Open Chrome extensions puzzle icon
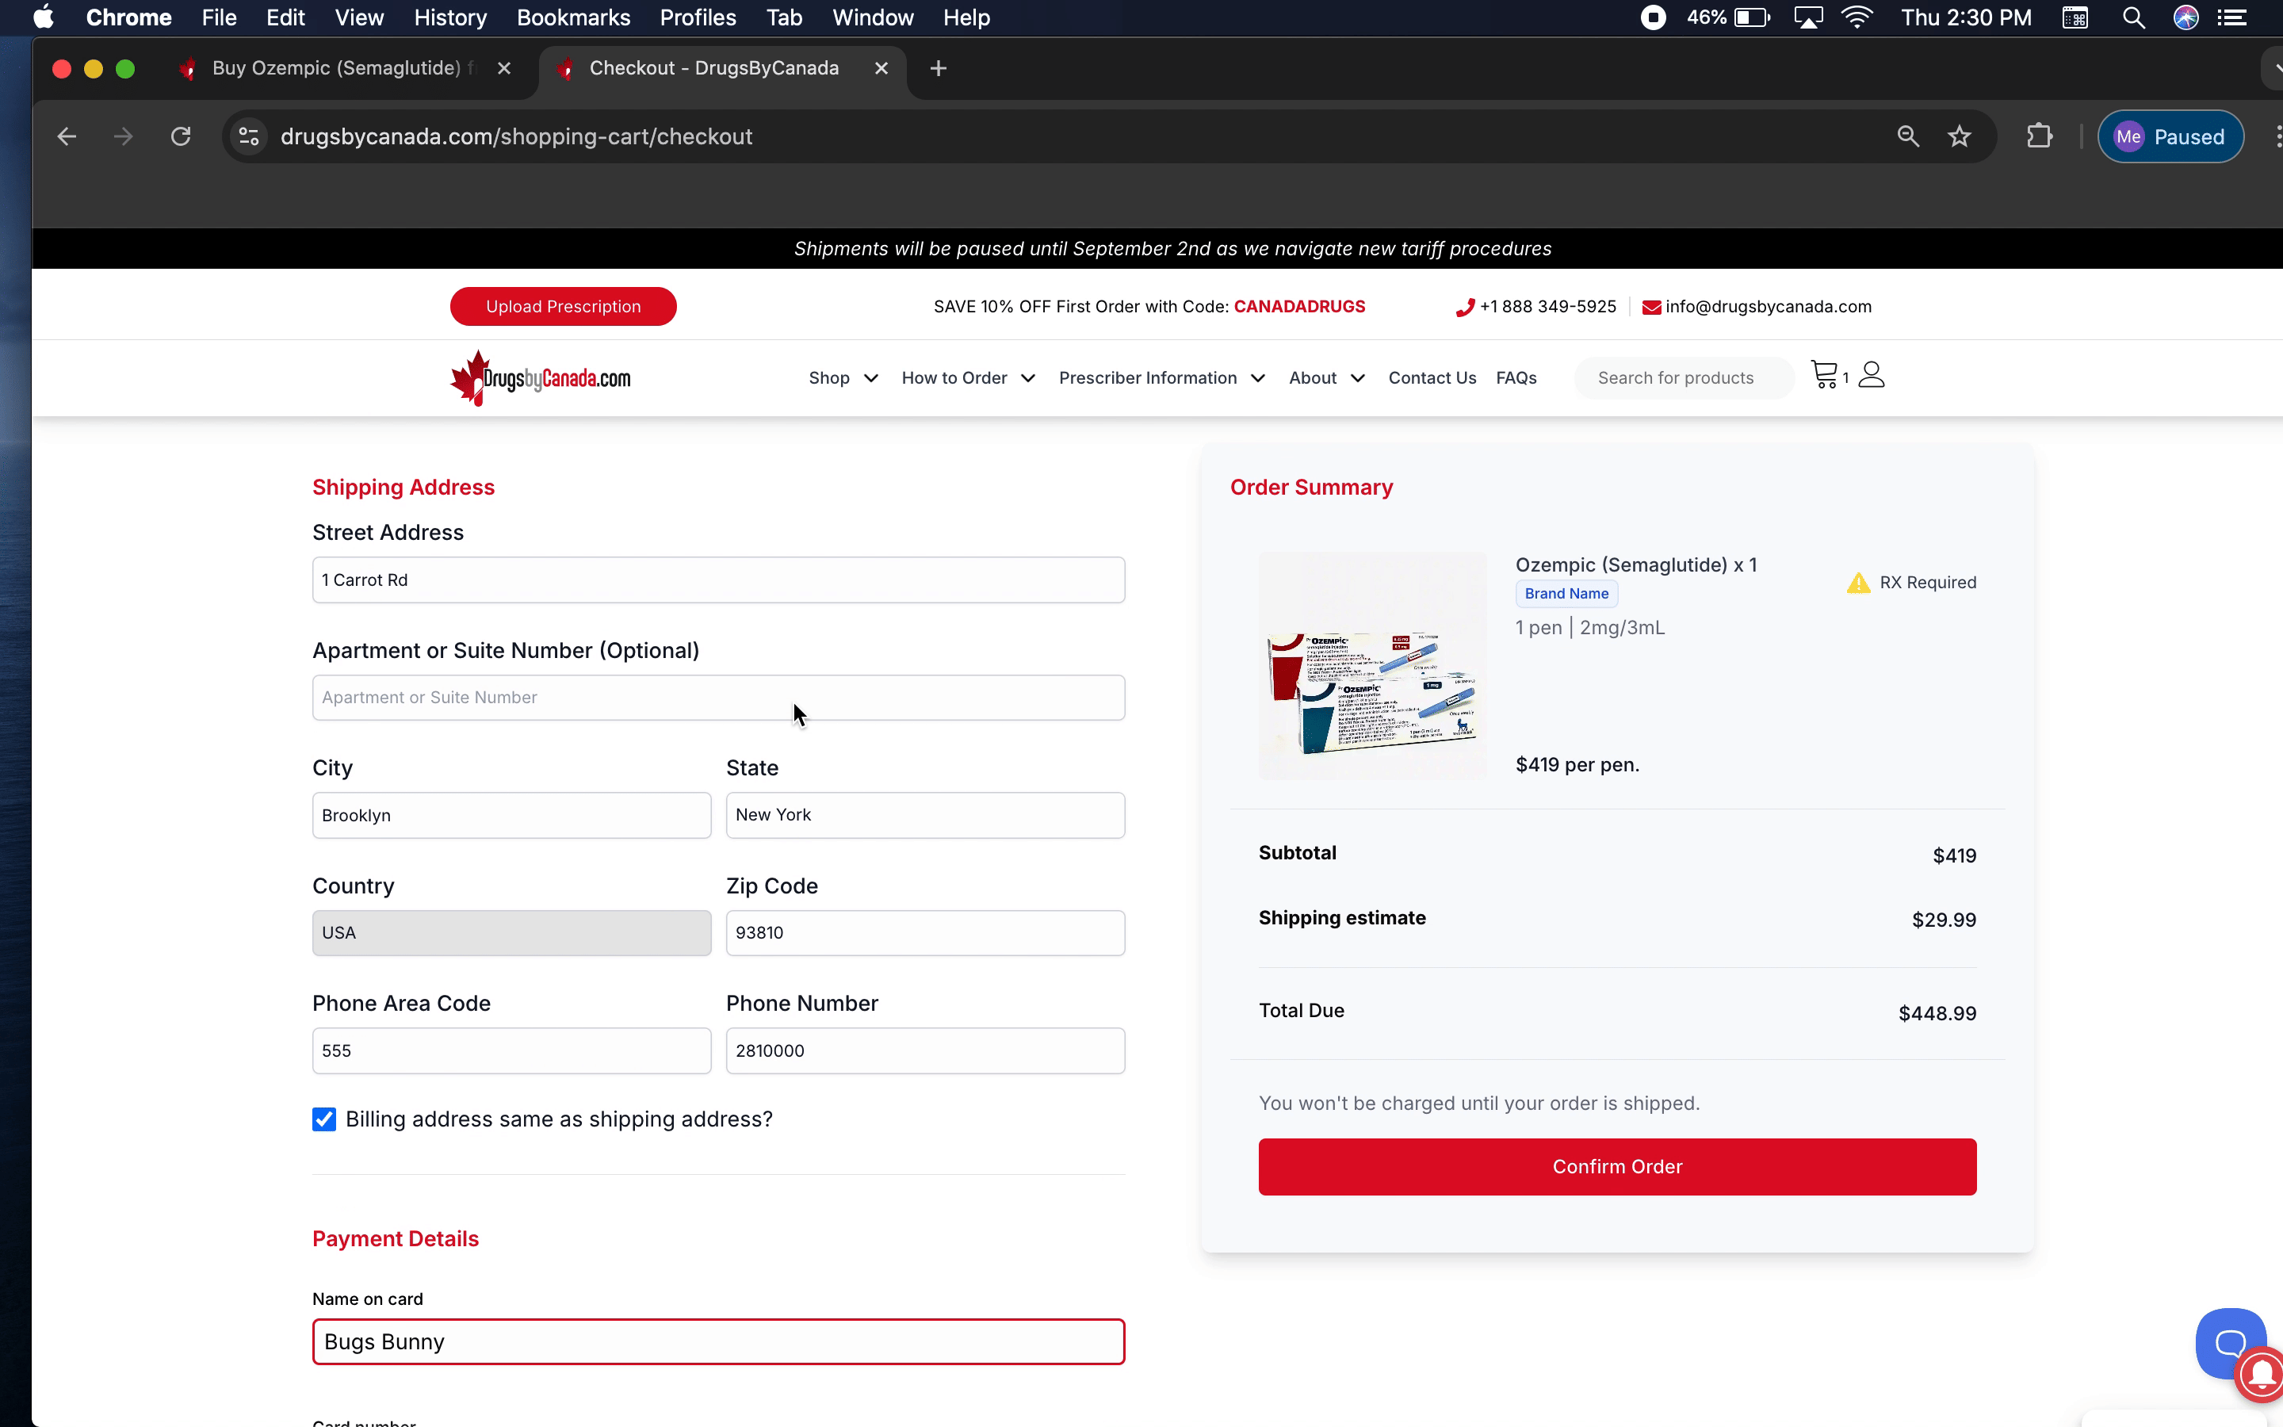 [x=2039, y=137]
